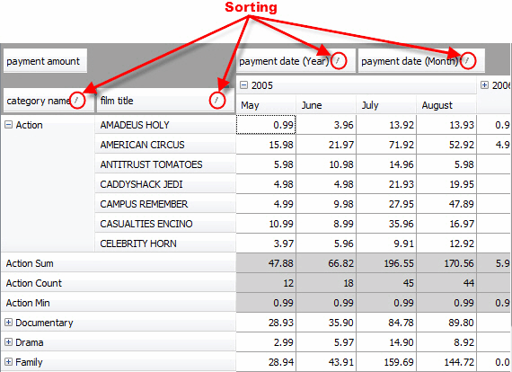512x372 pixels.
Task: Click the film title field header
Action: click(165, 101)
